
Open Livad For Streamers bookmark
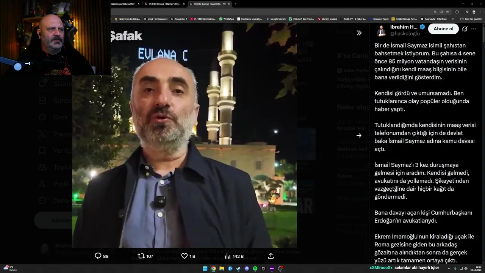(x=155, y=19)
